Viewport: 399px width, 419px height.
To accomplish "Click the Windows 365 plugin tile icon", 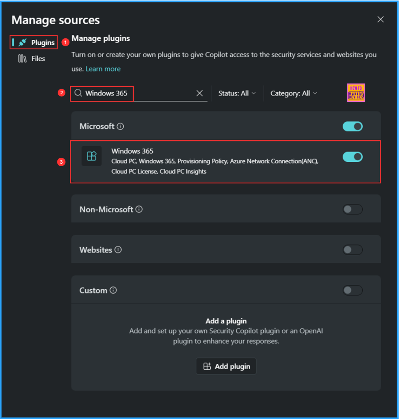I will click(x=91, y=156).
